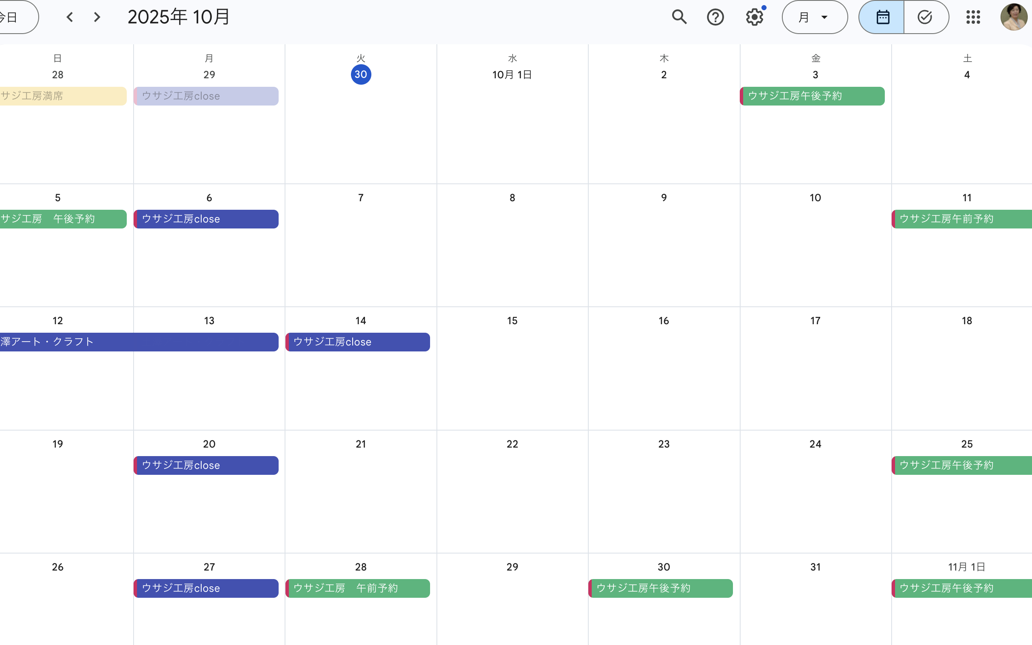Open the calendar search magnifier
1032x645 pixels.
point(679,17)
